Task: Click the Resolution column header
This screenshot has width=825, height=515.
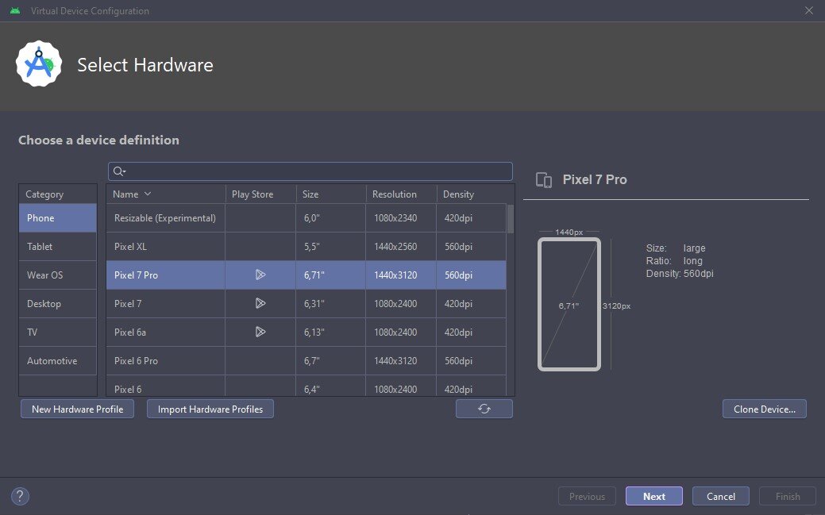Action: tap(402, 194)
